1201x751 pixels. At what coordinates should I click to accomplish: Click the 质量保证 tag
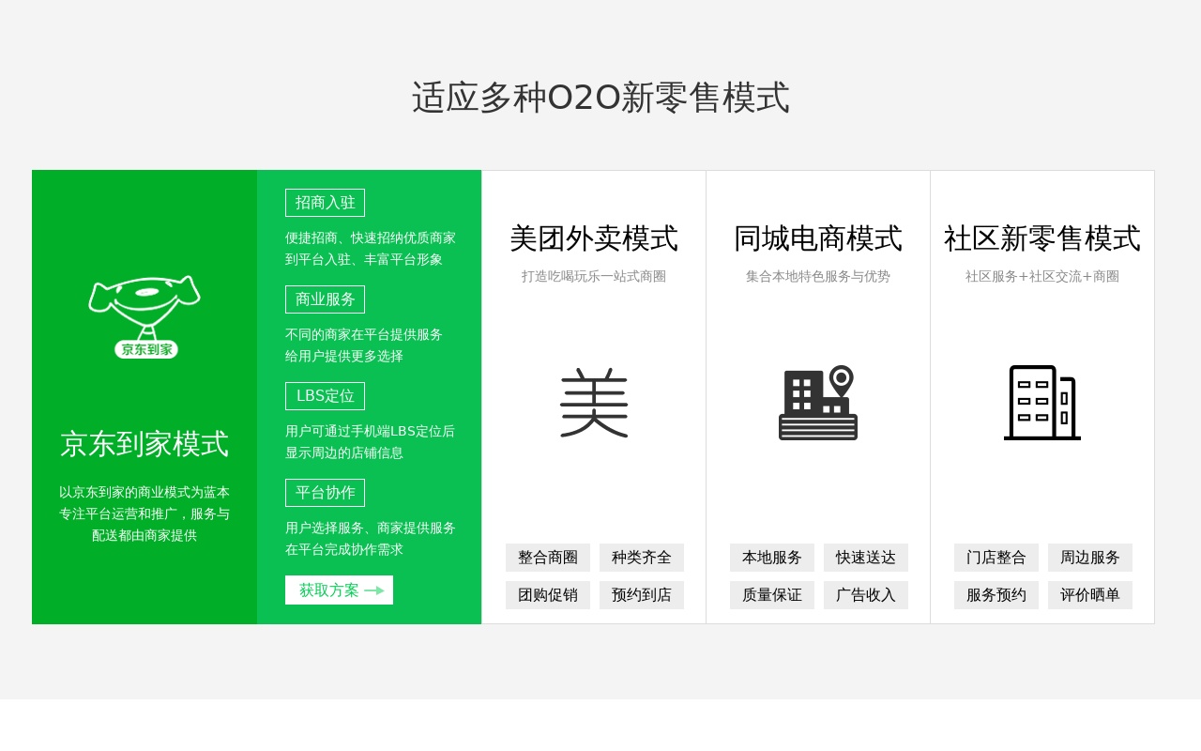(772, 595)
